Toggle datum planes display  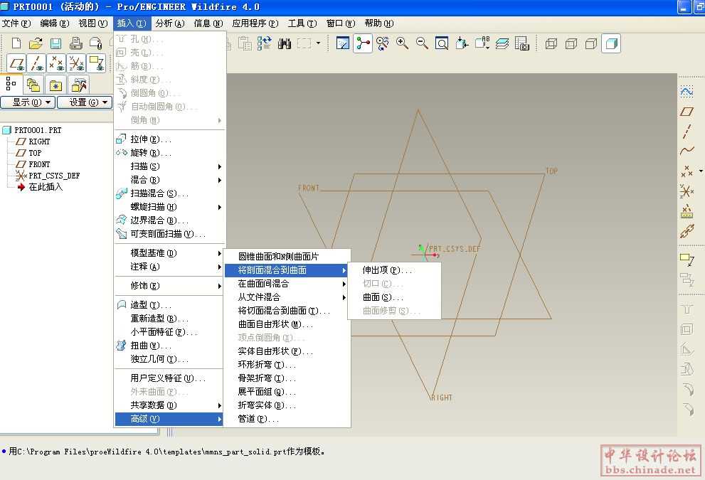(x=16, y=63)
